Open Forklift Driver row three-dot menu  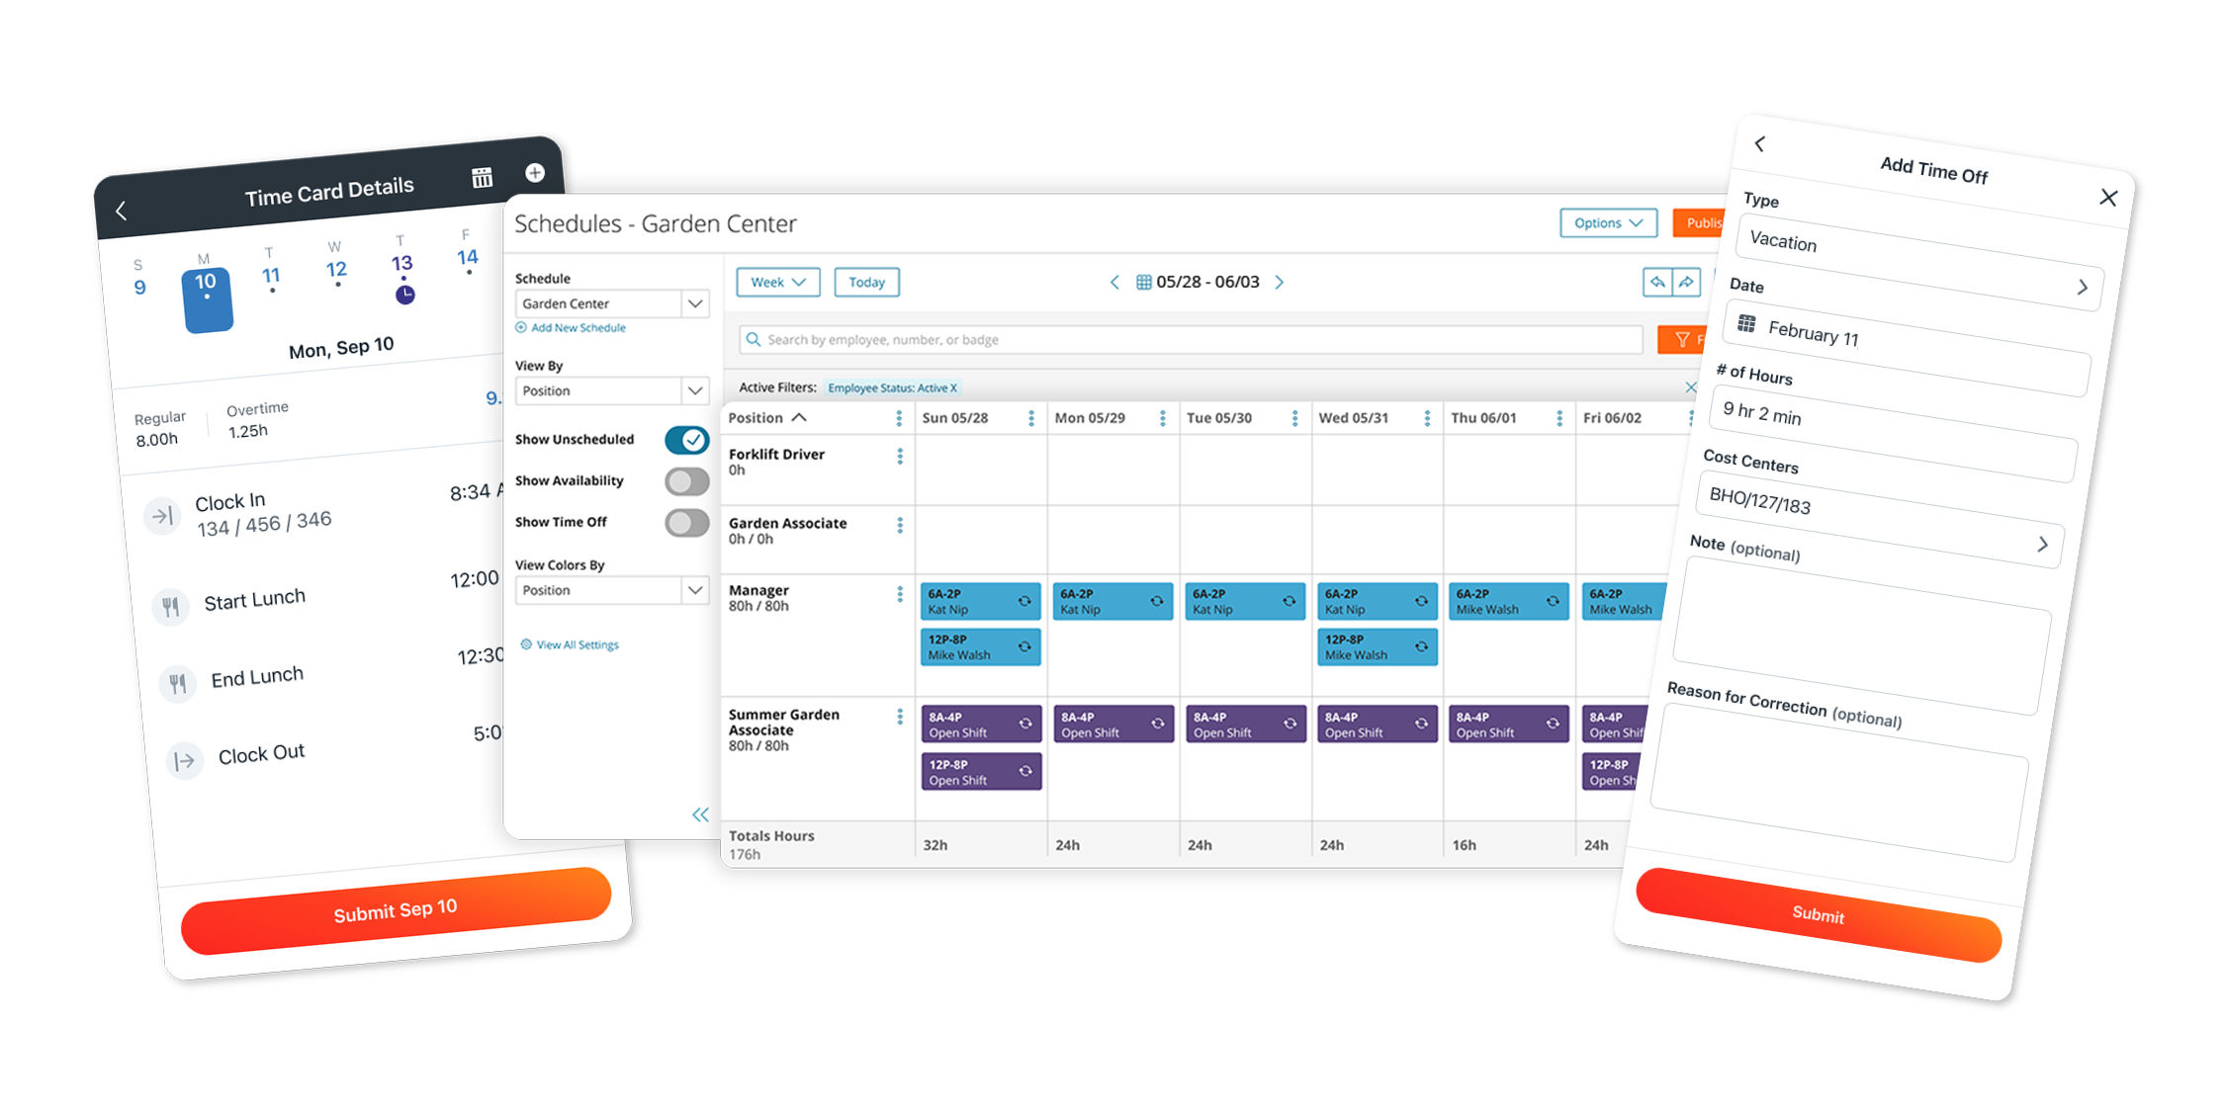(x=900, y=456)
